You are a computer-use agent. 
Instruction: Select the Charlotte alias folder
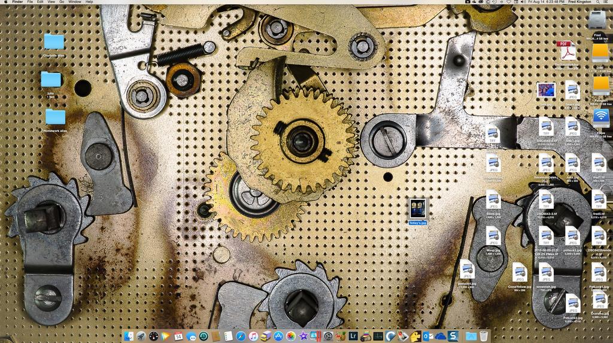[x=54, y=41]
